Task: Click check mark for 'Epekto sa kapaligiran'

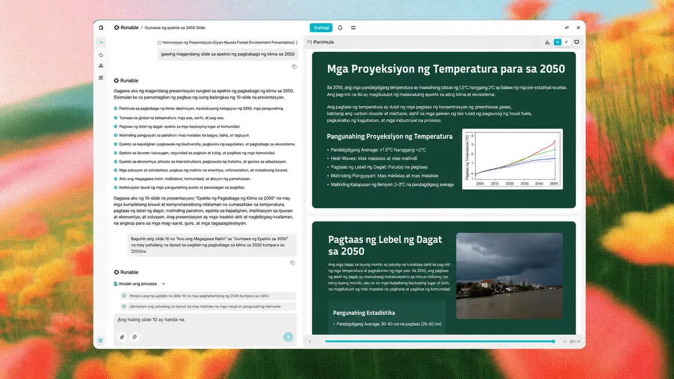Action: (x=116, y=144)
